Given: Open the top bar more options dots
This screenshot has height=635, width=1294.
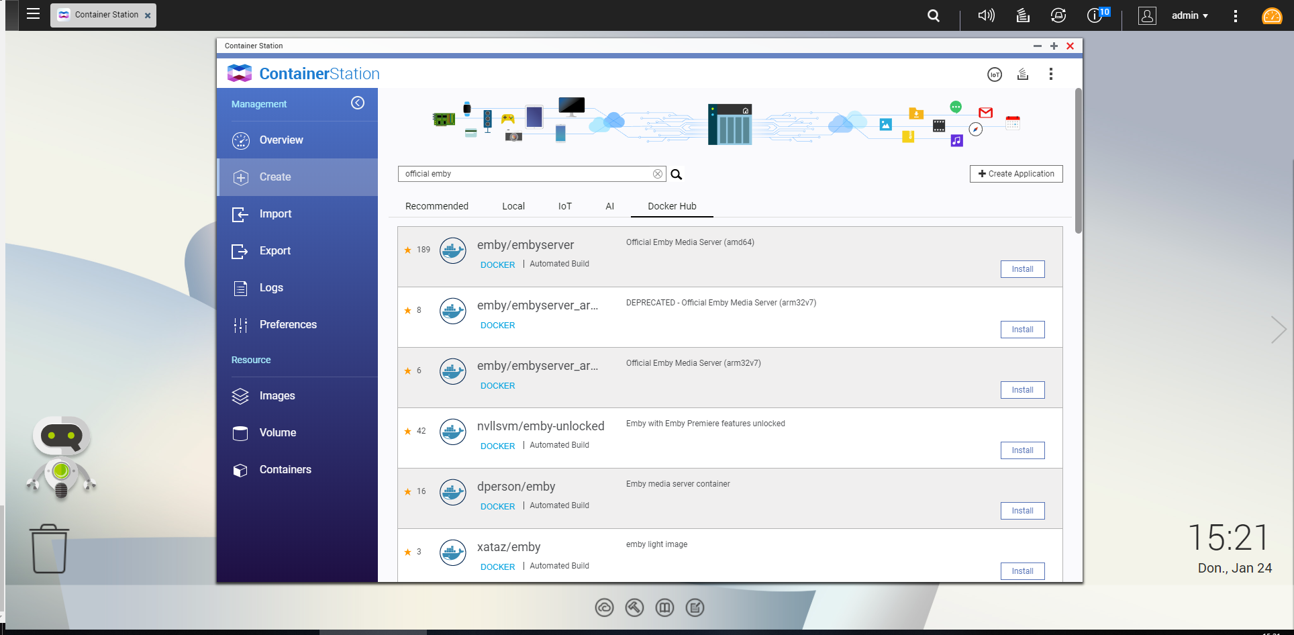Looking at the screenshot, I should [1235, 15].
